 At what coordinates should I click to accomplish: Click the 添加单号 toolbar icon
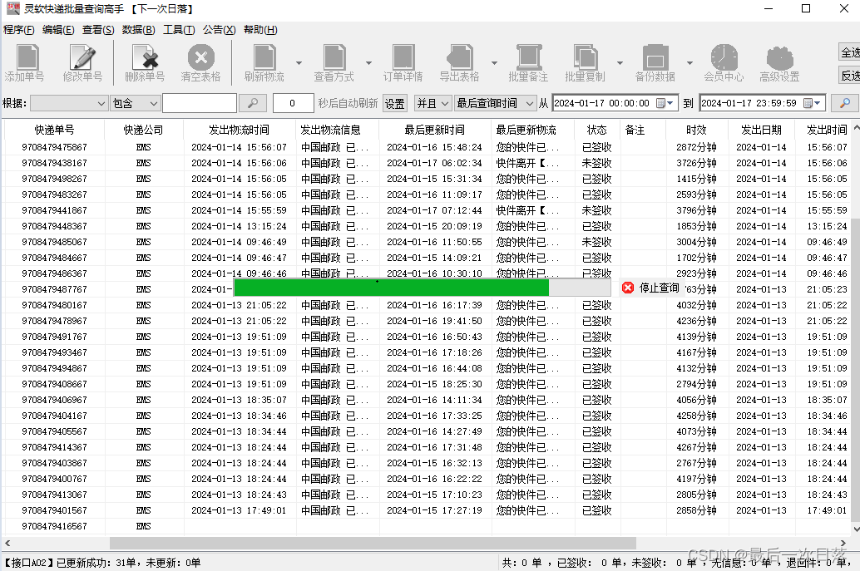[x=27, y=57]
